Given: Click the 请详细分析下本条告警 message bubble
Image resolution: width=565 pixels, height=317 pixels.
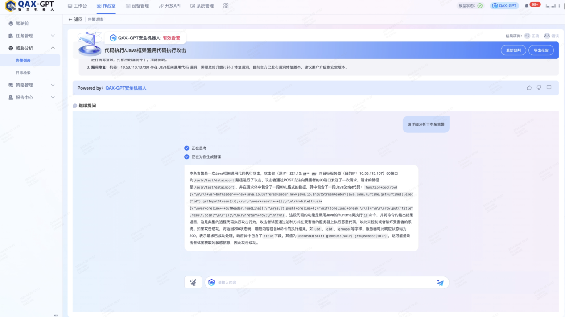Looking at the screenshot, I should pyautogui.click(x=426, y=124).
